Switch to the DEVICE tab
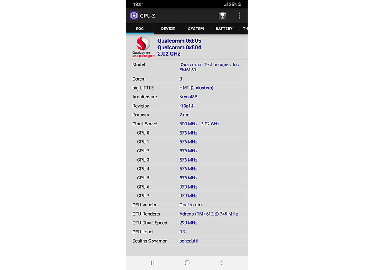The width and height of the screenshot is (374, 270). click(x=168, y=29)
